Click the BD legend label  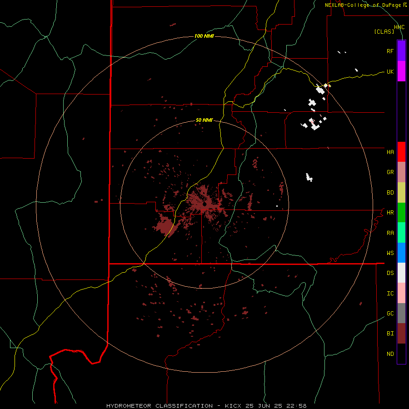point(390,193)
